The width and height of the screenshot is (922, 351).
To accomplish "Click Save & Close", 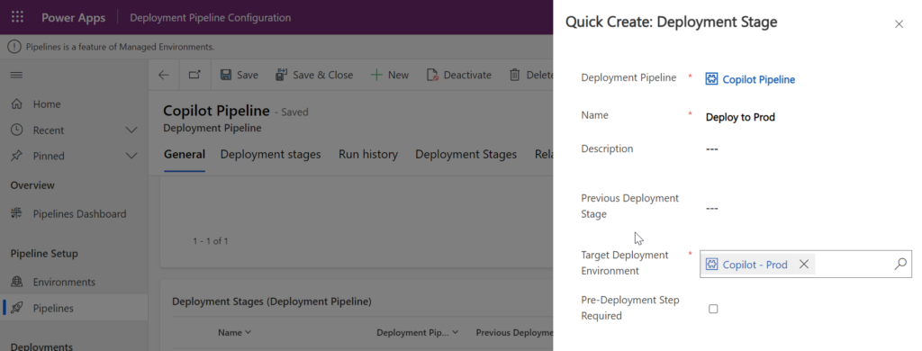I will click(314, 75).
